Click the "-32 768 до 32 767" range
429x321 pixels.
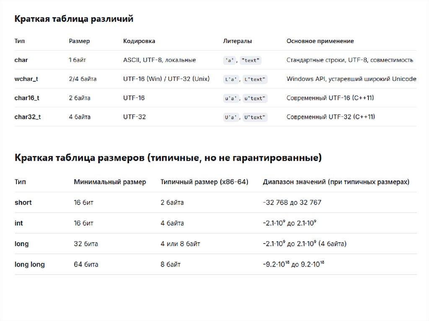point(292,203)
